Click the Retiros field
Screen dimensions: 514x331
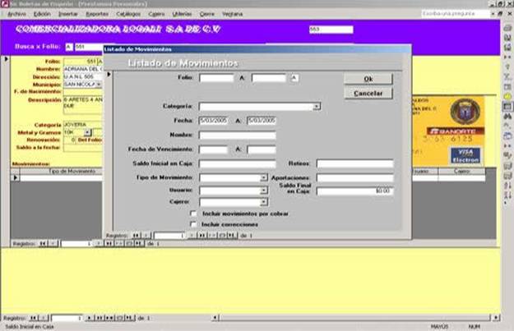coord(354,163)
